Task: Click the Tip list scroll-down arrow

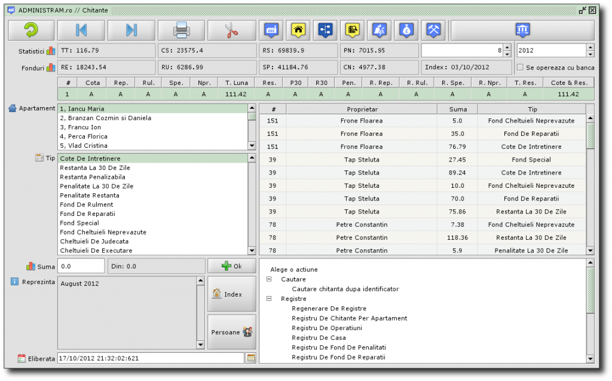Action: point(252,251)
